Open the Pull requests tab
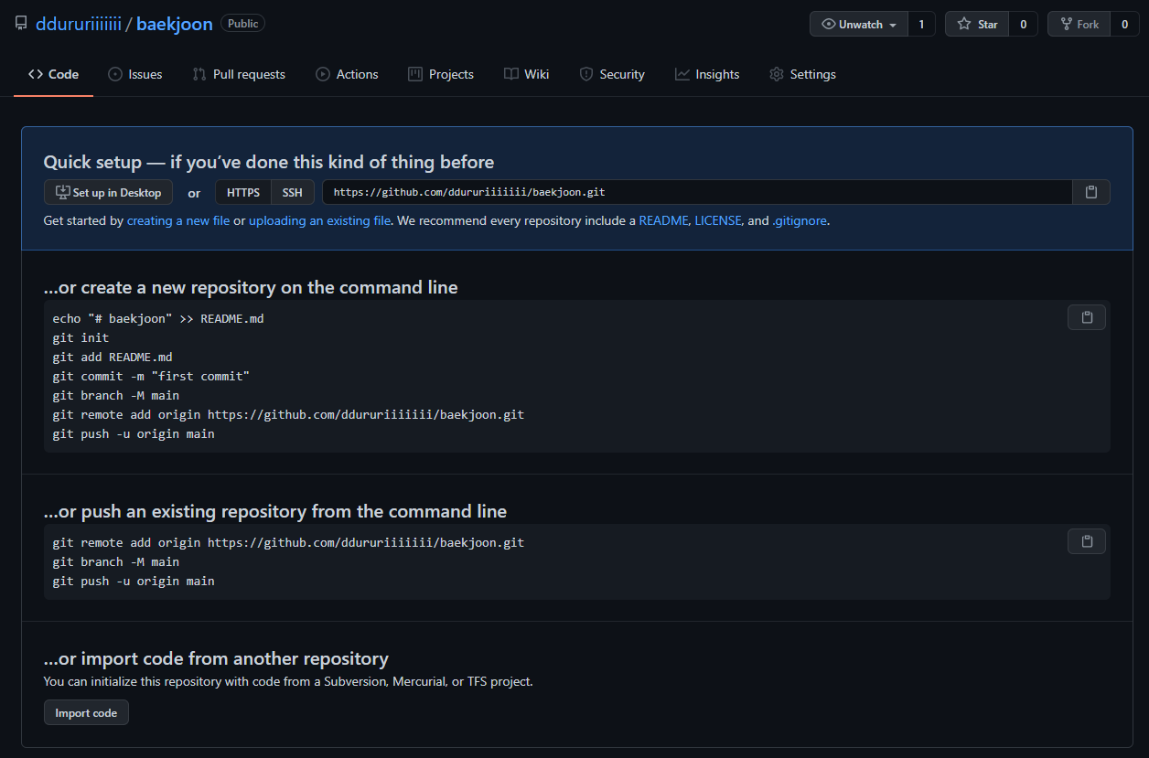Image resolution: width=1149 pixels, height=758 pixels. point(239,74)
